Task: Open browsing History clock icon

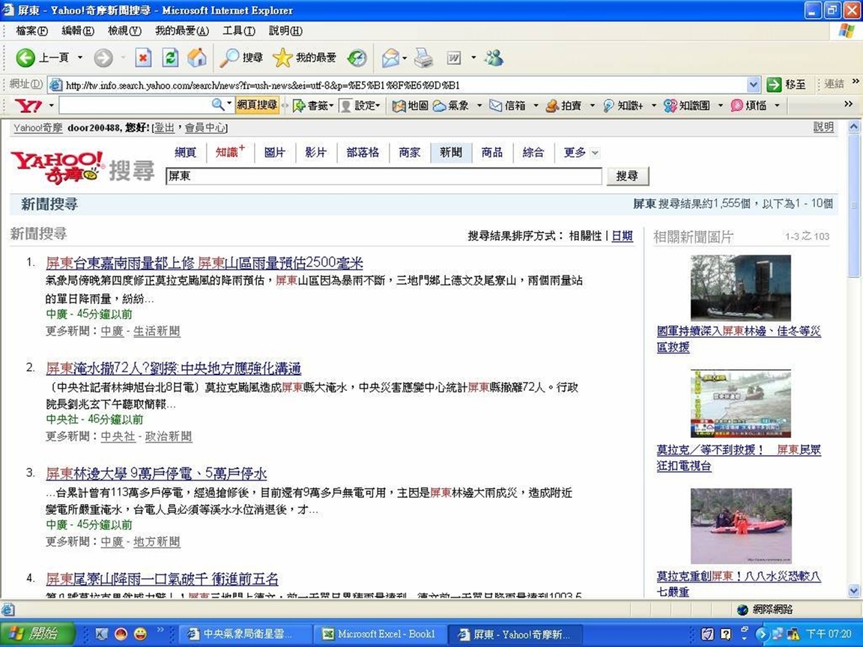Action: click(357, 58)
